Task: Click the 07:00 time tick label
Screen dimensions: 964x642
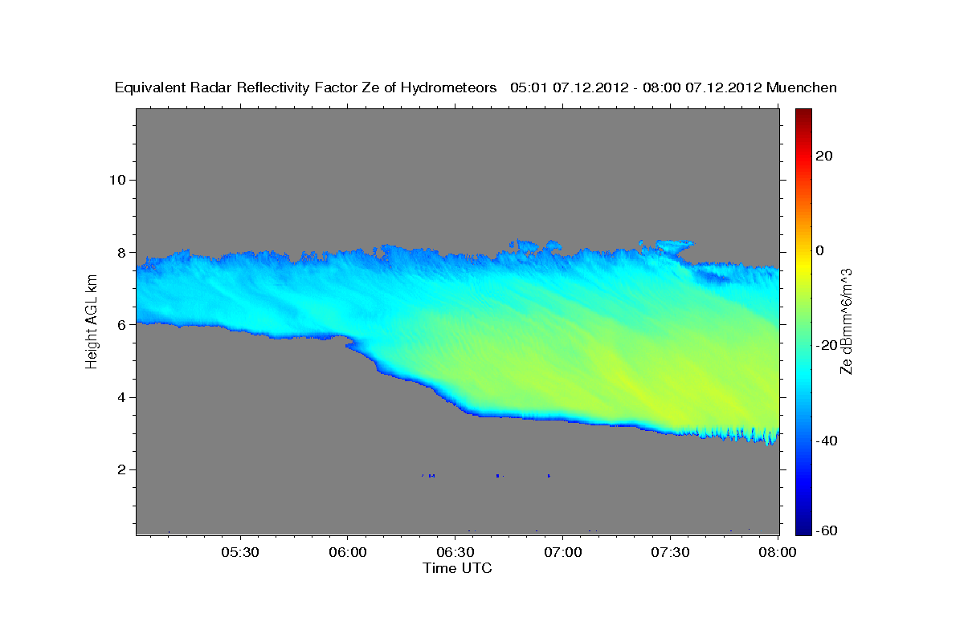Action: [x=562, y=552]
